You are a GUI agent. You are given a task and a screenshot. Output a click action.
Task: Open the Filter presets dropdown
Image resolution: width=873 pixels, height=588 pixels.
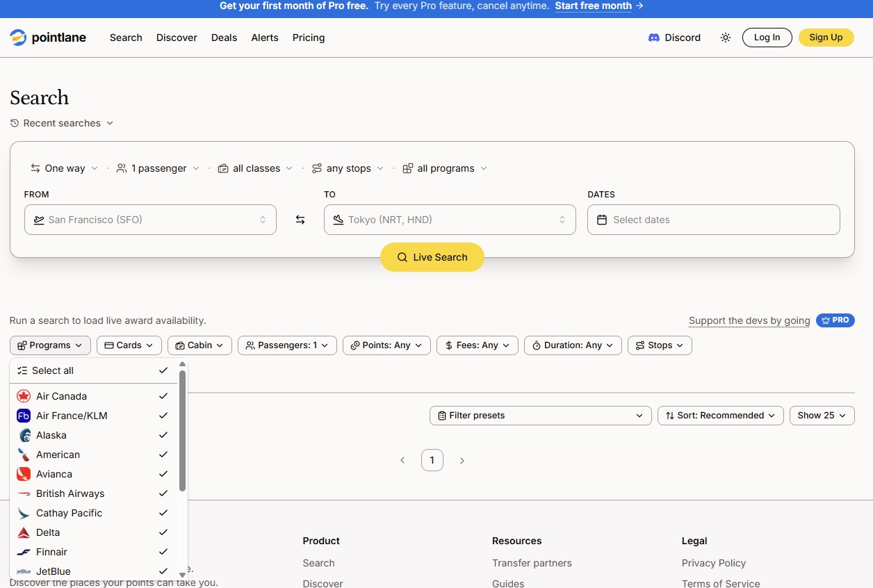[x=541, y=416]
